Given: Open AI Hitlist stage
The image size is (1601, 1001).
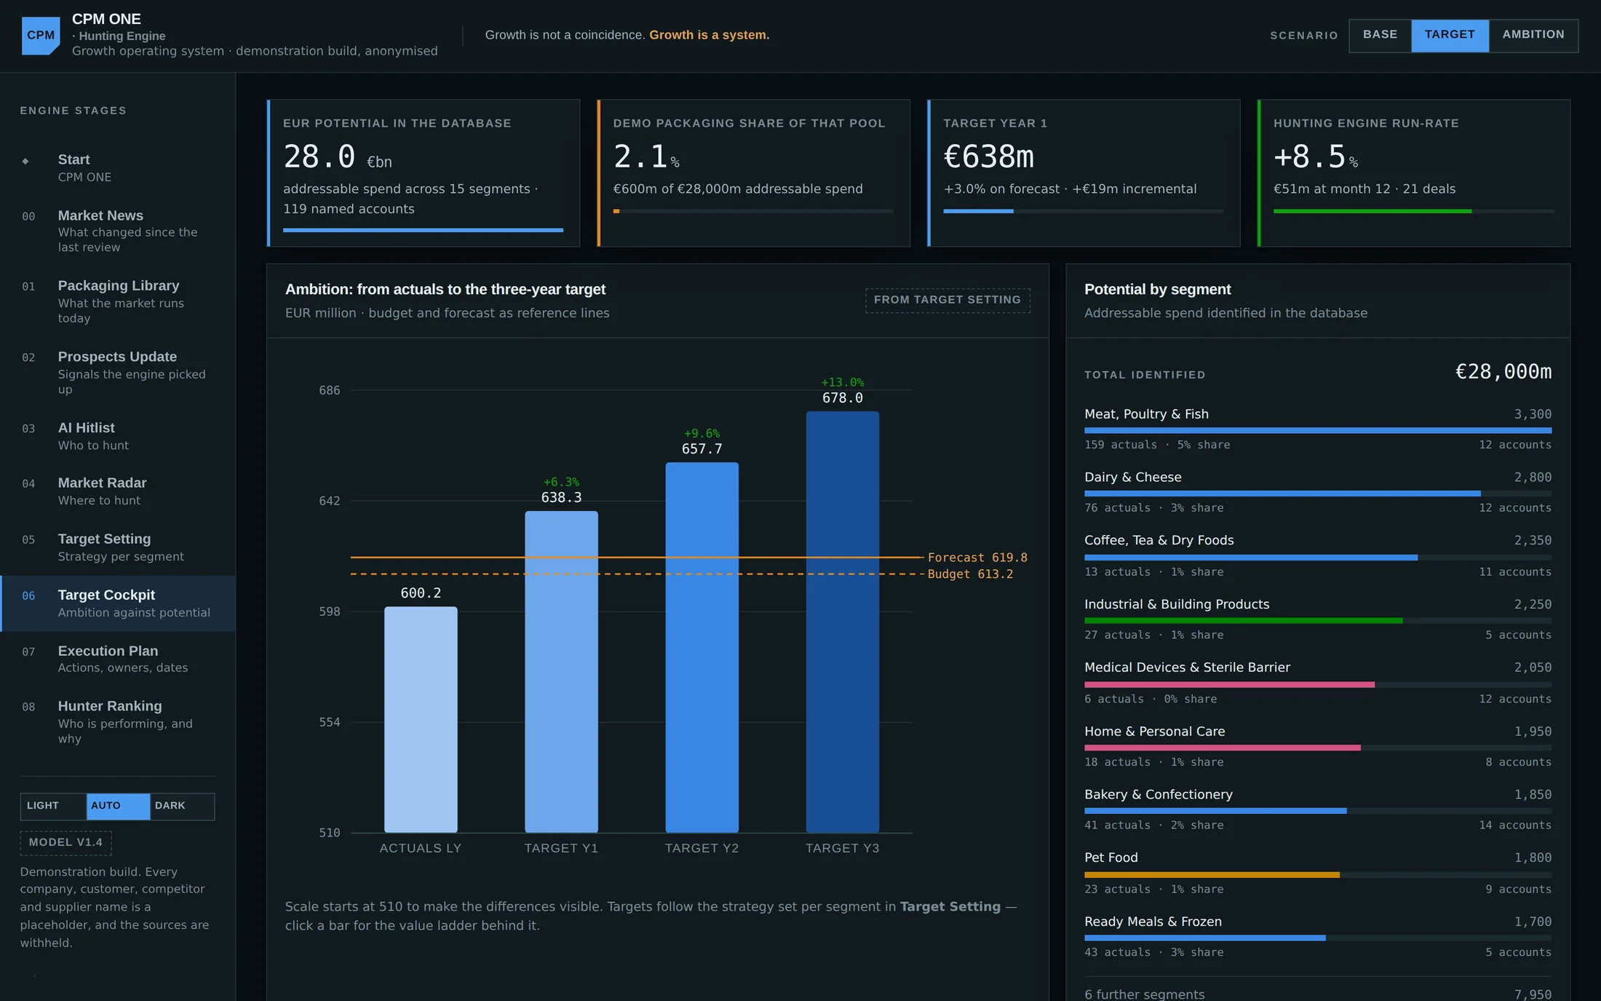Looking at the screenshot, I should tap(118, 436).
